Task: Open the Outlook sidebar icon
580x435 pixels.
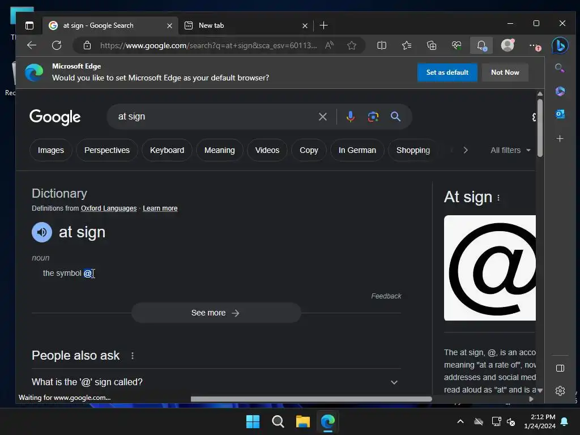Action: [560, 114]
